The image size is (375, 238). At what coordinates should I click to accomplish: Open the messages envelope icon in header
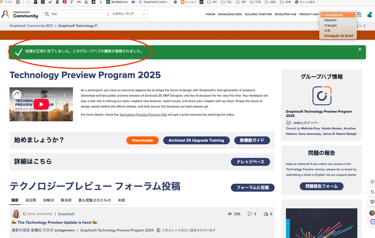359,14
